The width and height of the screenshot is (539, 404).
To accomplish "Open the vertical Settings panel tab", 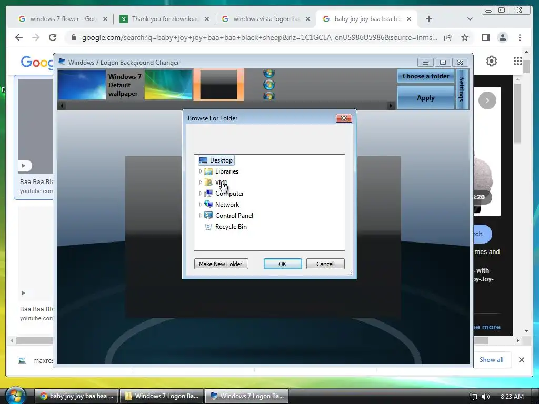I will (x=462, y=89).
